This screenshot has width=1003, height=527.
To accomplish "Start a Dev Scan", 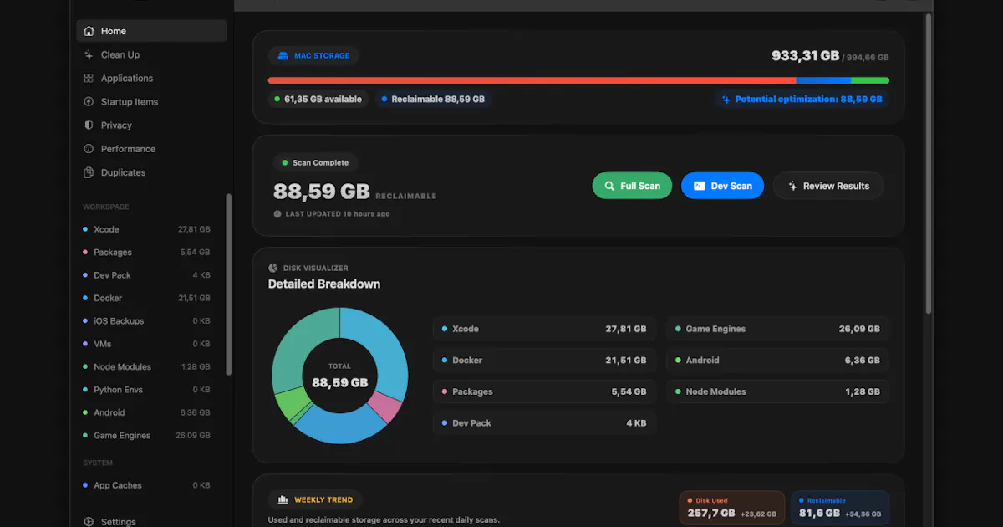I will coord(722,186).
